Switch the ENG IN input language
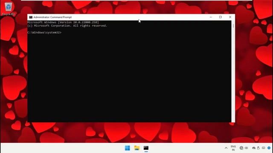Screen dimensions: 273x153 click(233, 148)
